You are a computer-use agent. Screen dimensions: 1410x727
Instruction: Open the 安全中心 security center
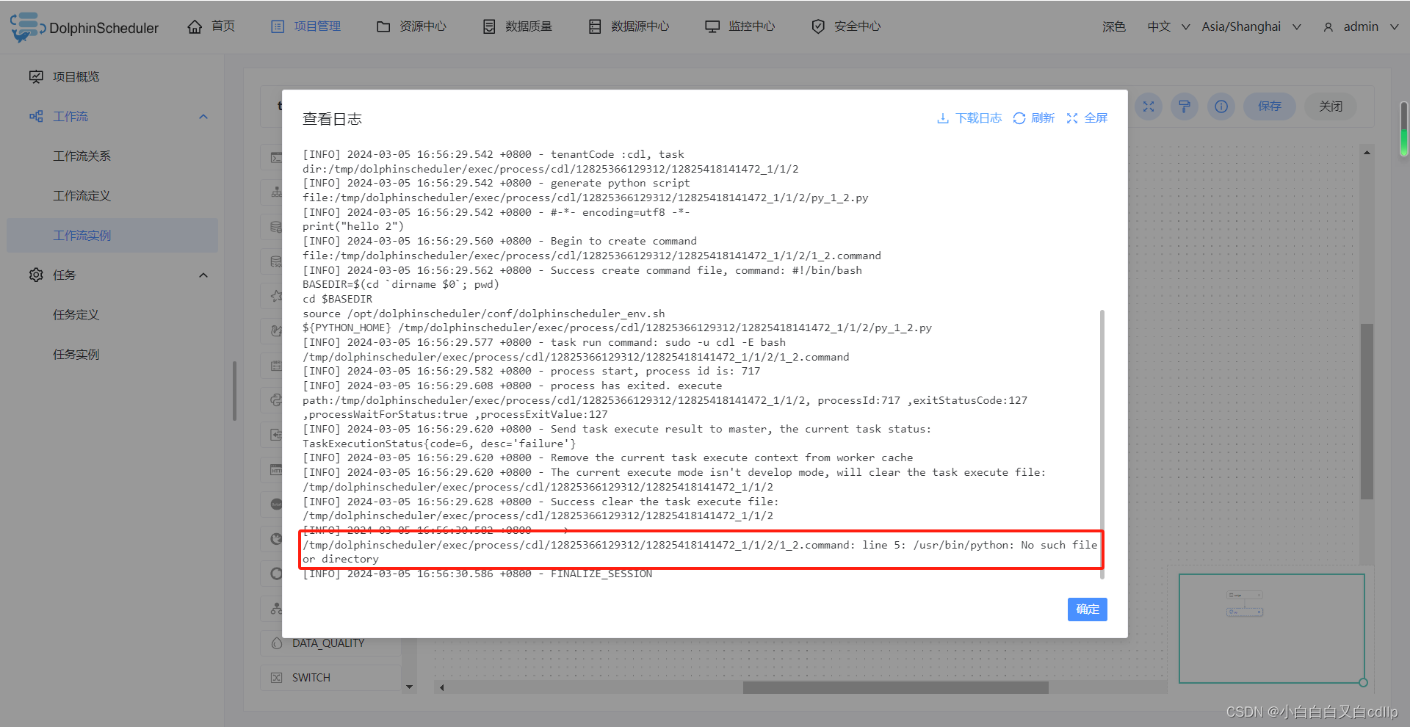[x=846, y=26]
